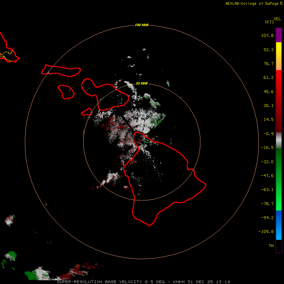Click the gray near-zero segment of the color bar
The height and width of the screenshot is (284, 284).
(x=279, y=140)
